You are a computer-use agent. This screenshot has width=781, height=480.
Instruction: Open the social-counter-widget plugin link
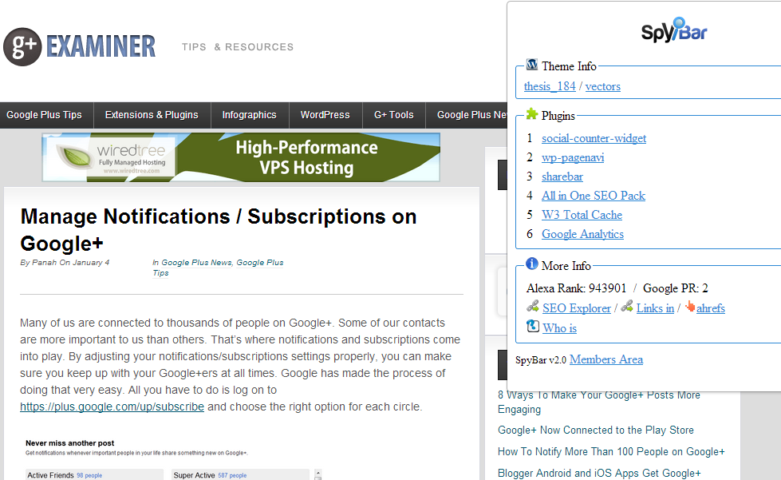click(594, 138)
